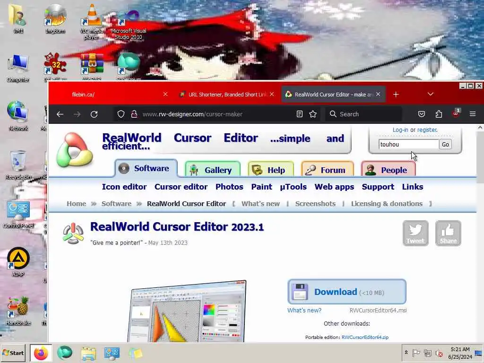The image size is (484, 363).
Task: Expand the list all tabs chevron
Action: pyautogui.click(x=431, y=94)
